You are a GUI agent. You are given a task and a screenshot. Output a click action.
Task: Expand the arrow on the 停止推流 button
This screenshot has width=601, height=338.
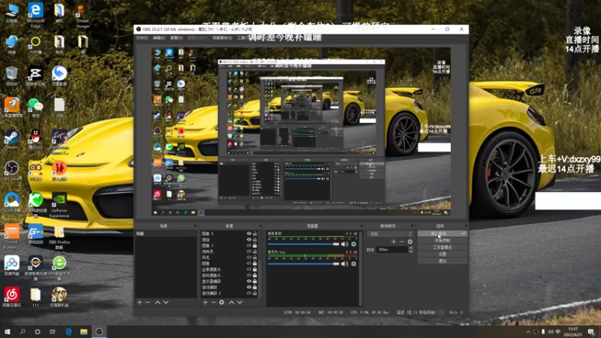pyautogui.click(x=464, y=234)
